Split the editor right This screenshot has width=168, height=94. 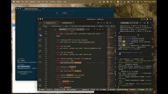(x=110, y=23)
